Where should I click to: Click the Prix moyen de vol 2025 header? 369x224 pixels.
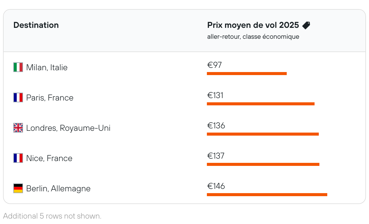[253, 25]
